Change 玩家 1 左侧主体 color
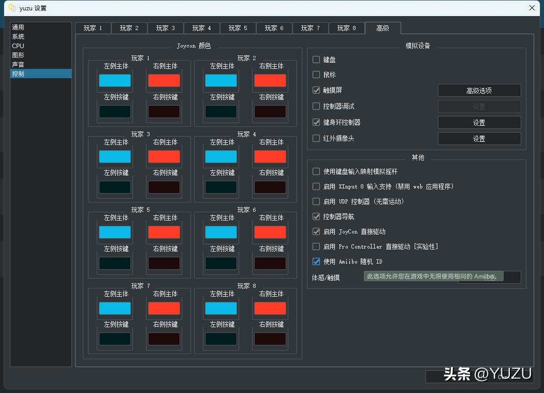This screenshot has width=544, height=393. [114, 80]
